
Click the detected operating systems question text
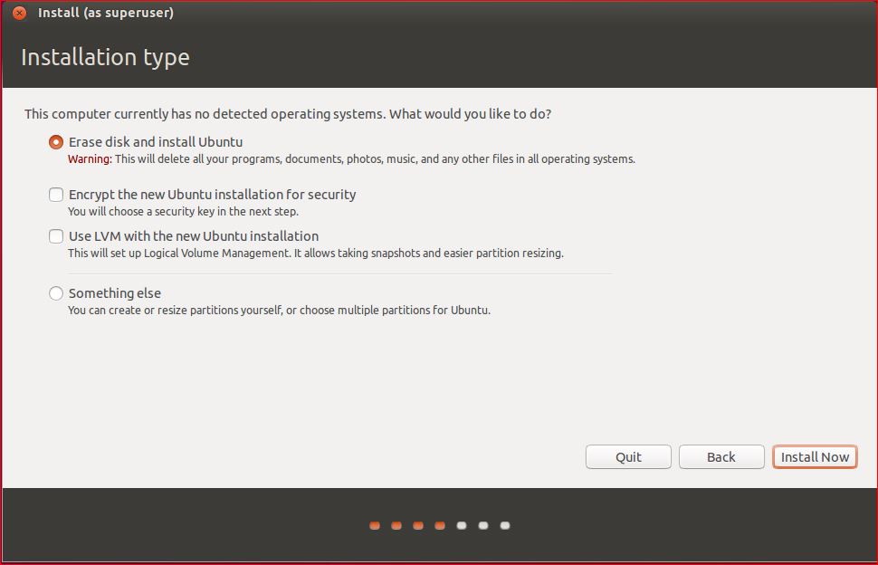288,114
